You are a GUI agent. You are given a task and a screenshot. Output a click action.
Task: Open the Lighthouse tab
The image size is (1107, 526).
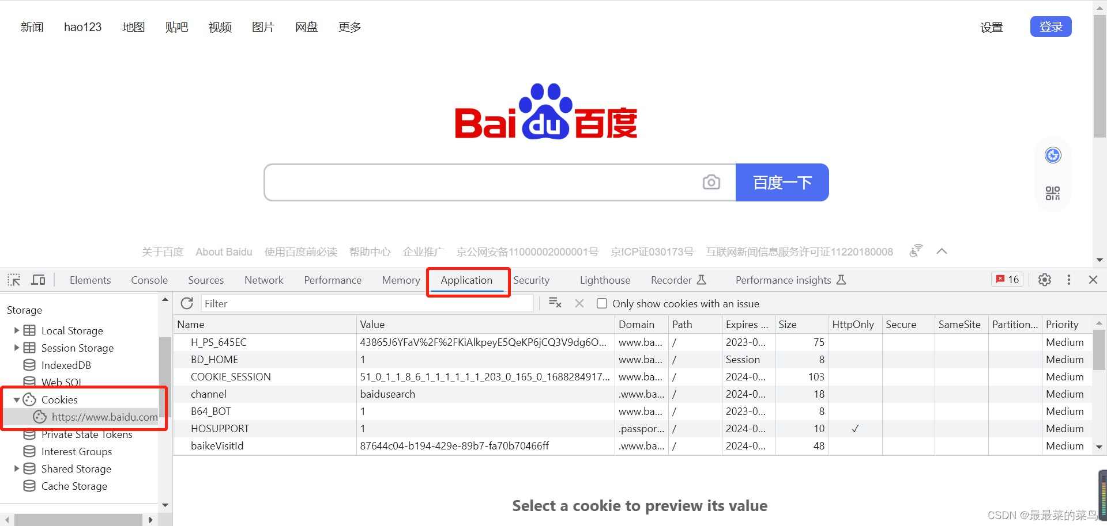click(605, 280)
